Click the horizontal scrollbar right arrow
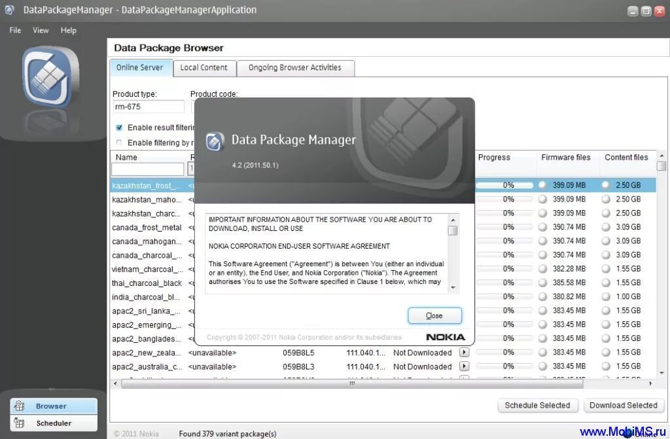This screenshot has height=439, width=670. click(x=651, y=383)
